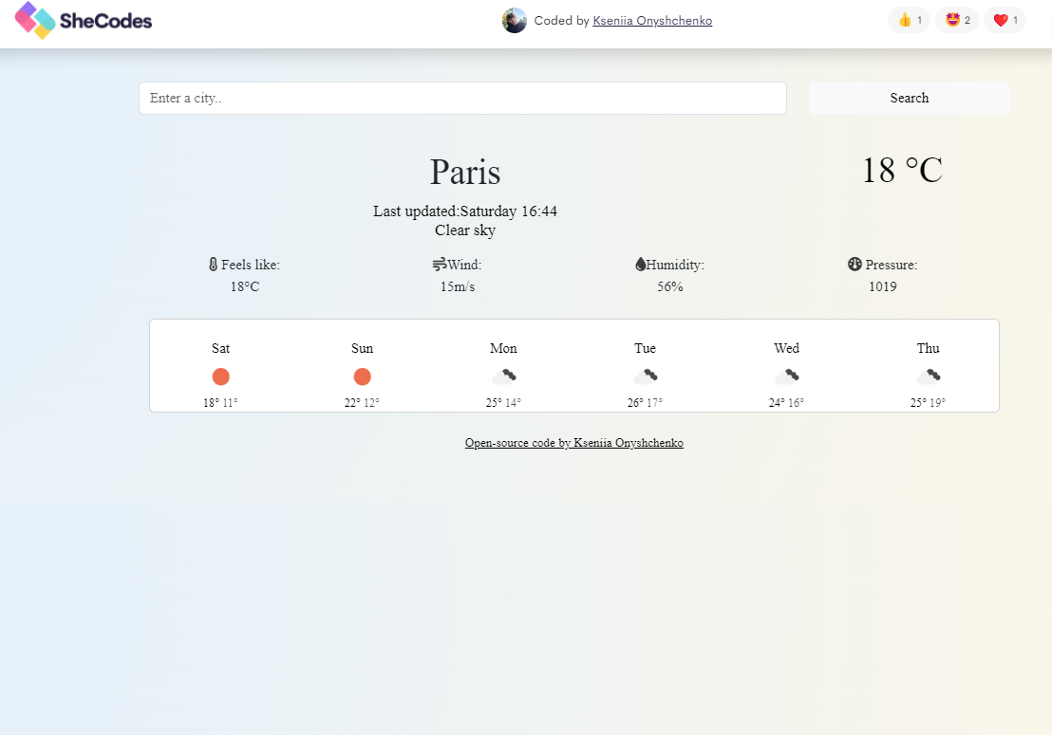Click Thursday's cloud forecast icon
The height and width of the screenshot is (735, 1052).
pyautogui.click(x=928, y=377)
